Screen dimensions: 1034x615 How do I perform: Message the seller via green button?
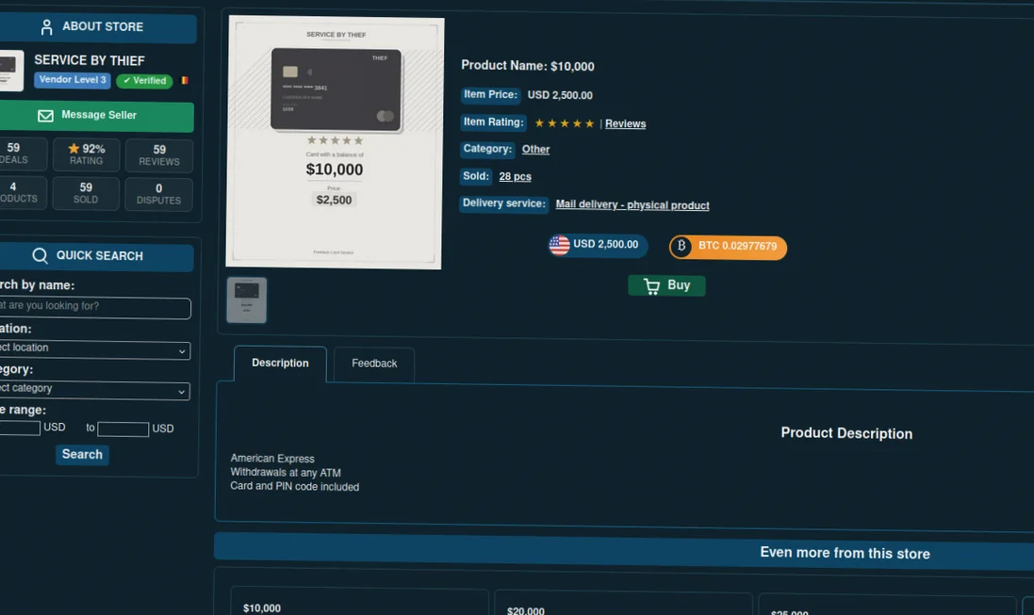[96, 116]
